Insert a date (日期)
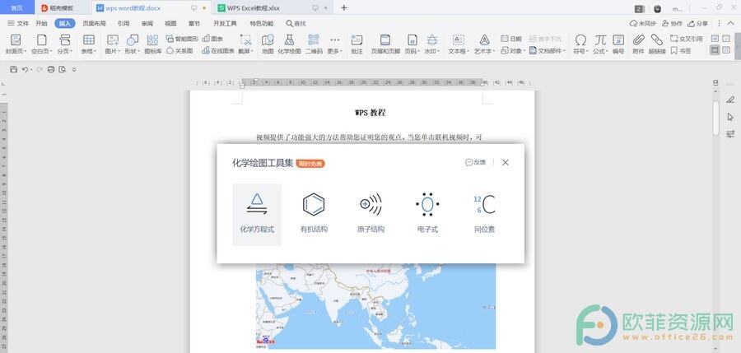Screen dimensions: 741x353 click(x=511, y=39)
